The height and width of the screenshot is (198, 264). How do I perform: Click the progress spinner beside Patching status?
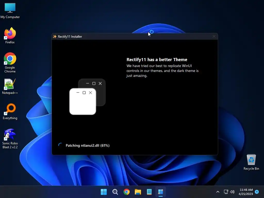pos(60,145)
